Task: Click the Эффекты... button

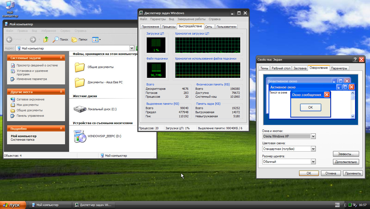Action: point(346,154)
